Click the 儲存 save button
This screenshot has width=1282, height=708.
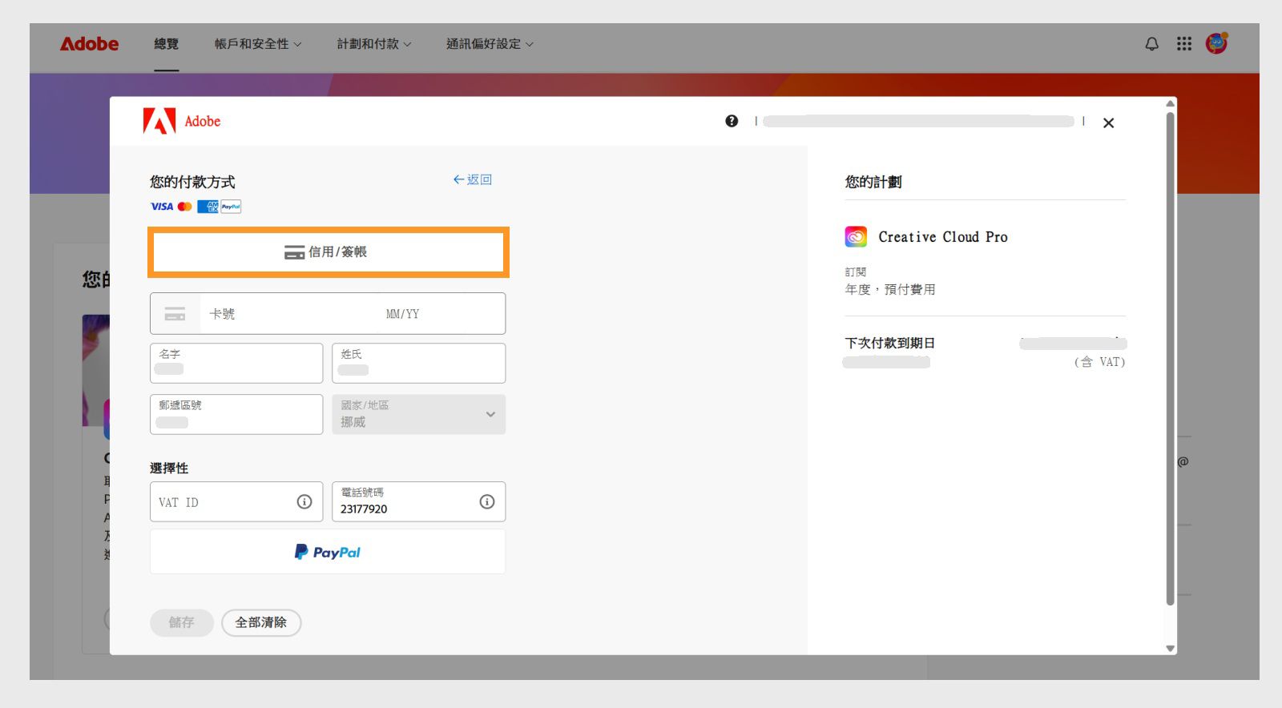click(182, 622)
